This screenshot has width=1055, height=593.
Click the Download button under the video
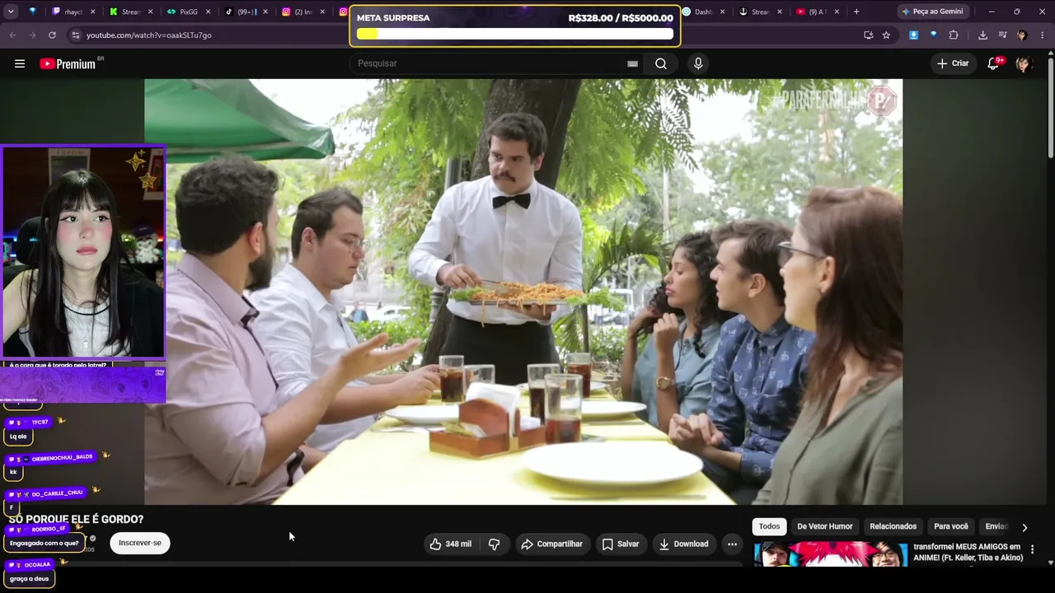(x=683, y=544)
